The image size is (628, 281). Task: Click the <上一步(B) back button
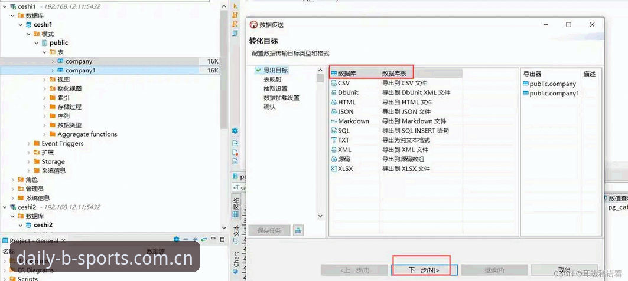point(354,270)
